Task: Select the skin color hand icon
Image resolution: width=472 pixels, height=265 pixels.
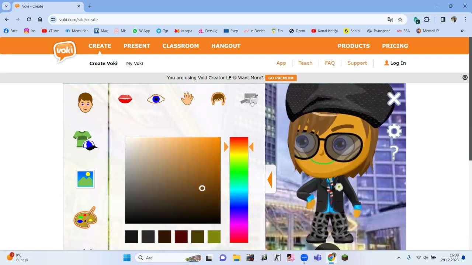Action: pos(187,99)
